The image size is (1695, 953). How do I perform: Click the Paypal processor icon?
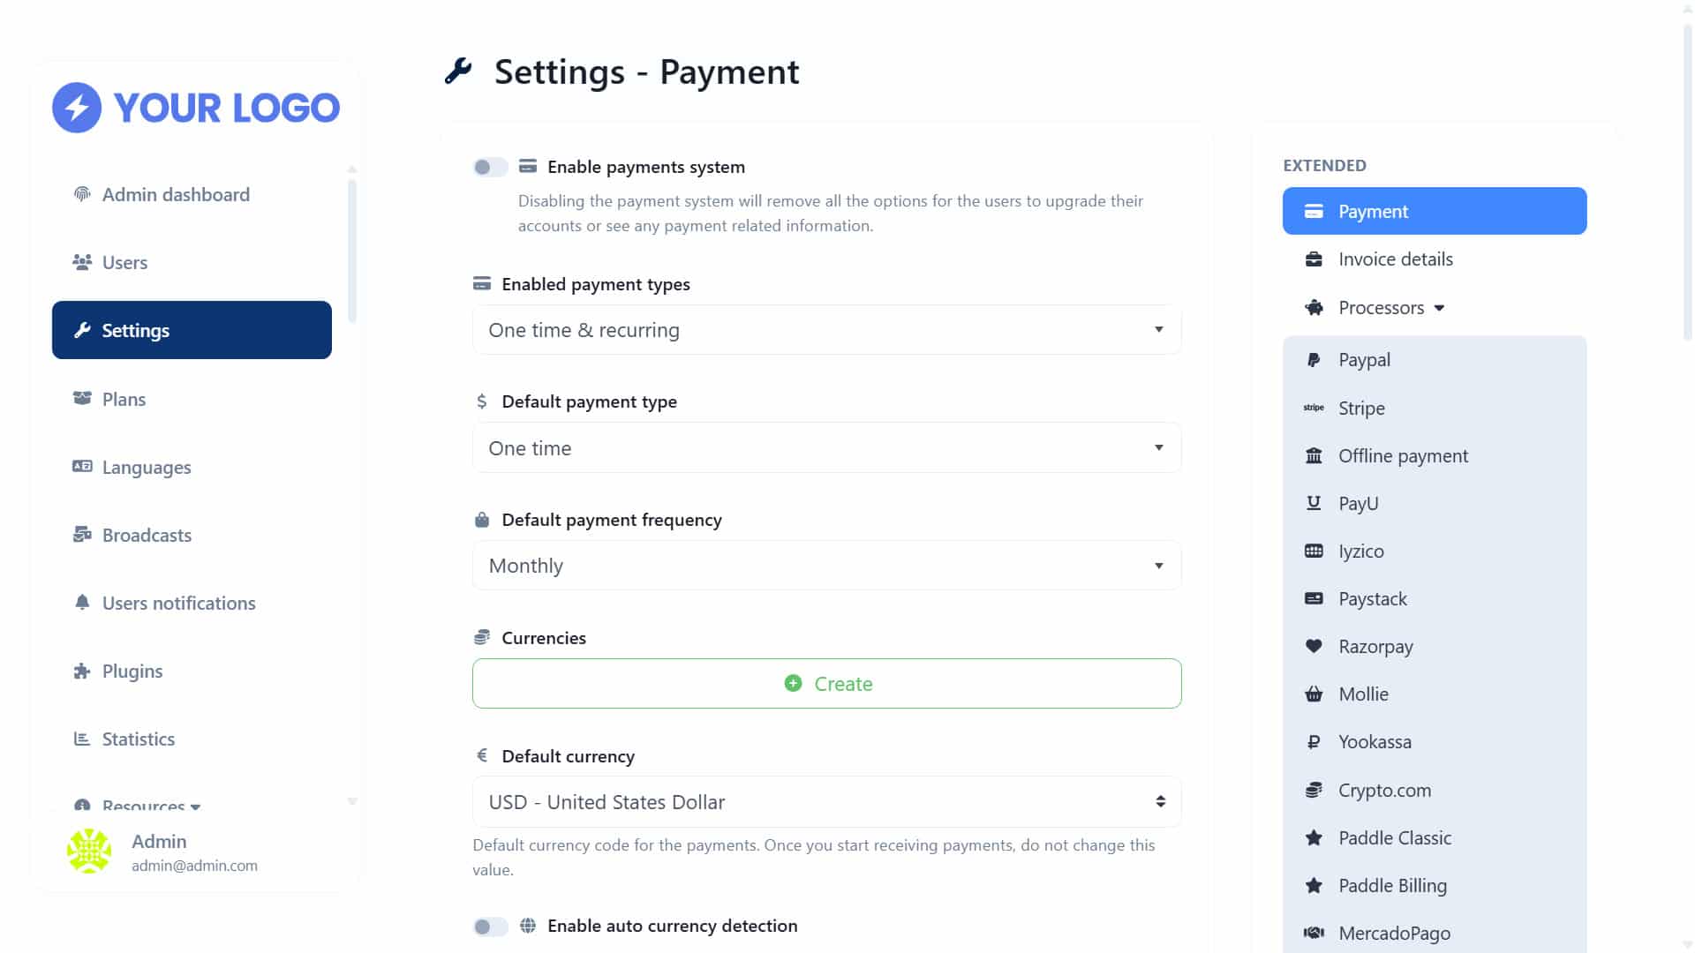coord(1314,360)
